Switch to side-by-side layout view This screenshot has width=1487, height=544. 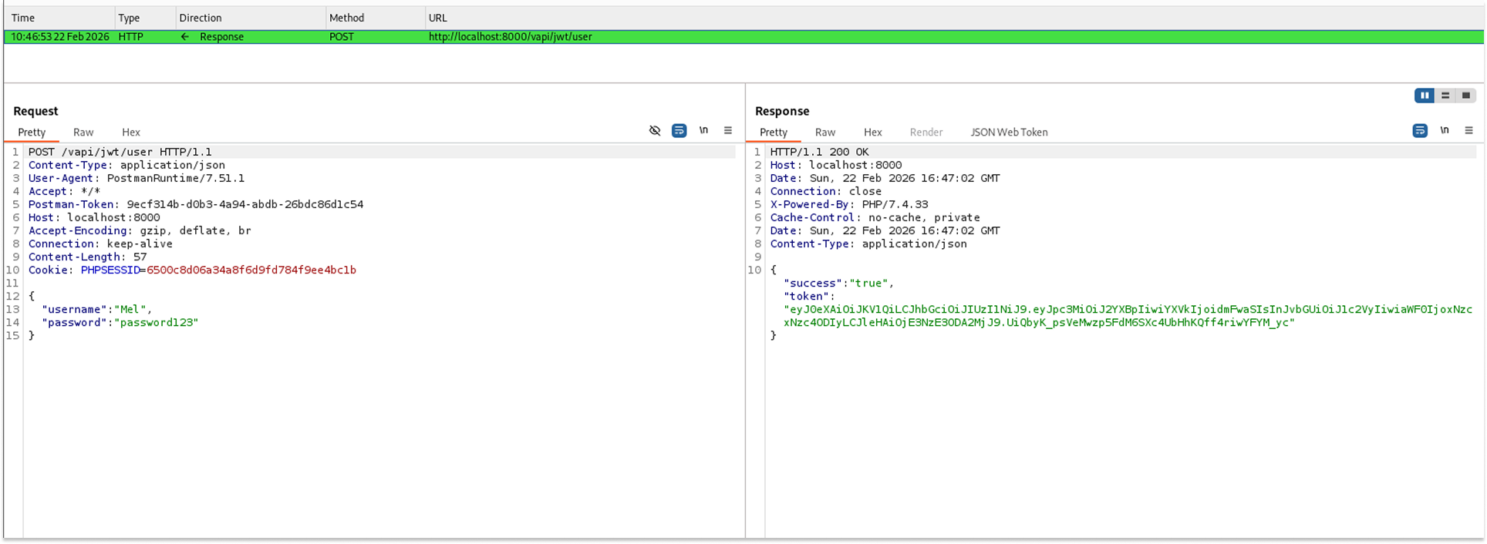click(x=1424, y=96)
